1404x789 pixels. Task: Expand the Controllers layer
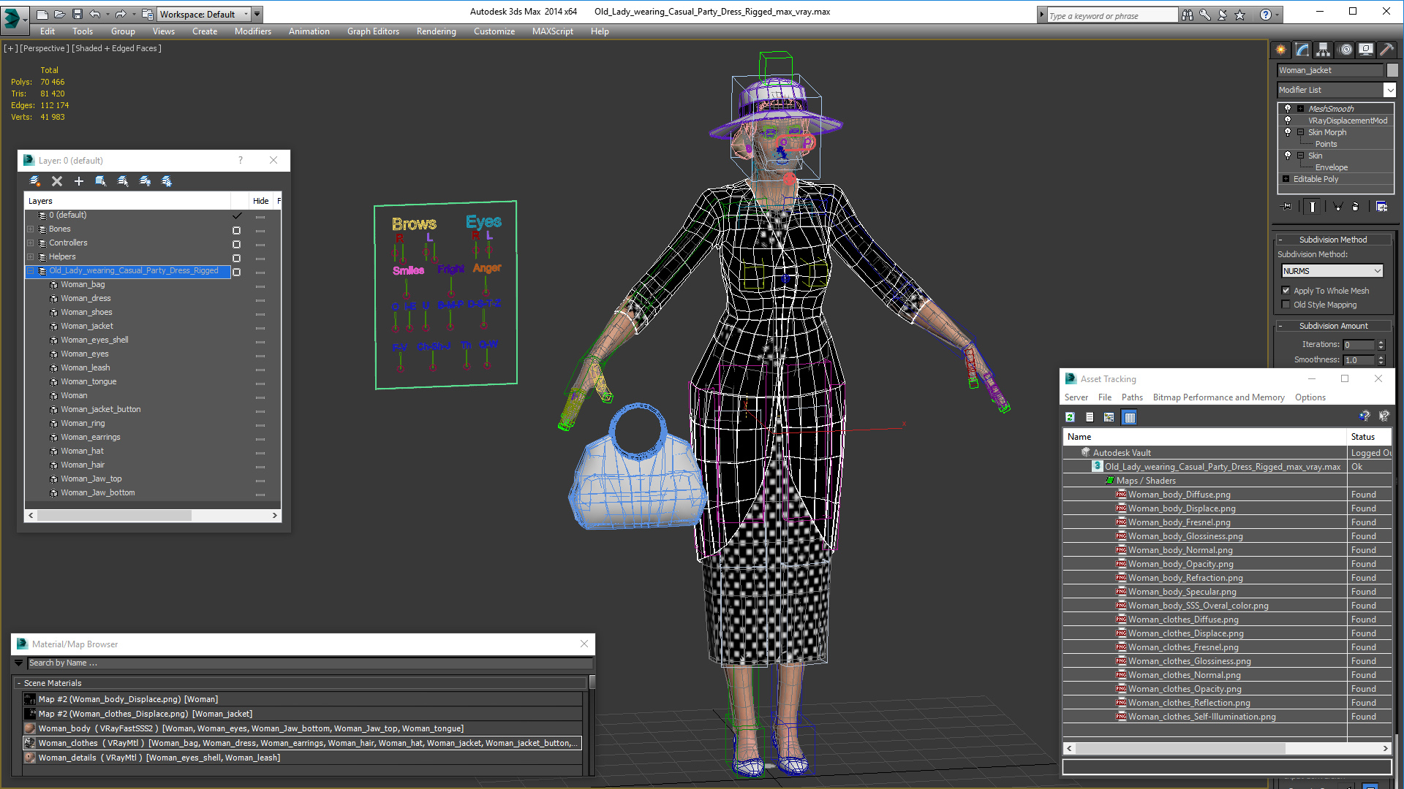(31, 243)
